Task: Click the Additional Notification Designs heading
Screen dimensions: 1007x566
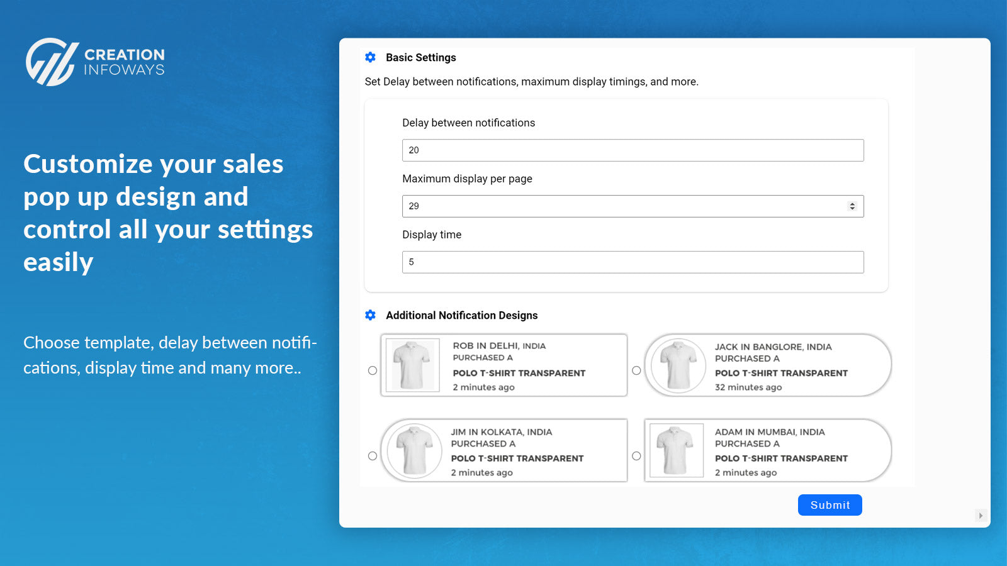Action: point(461,315)
